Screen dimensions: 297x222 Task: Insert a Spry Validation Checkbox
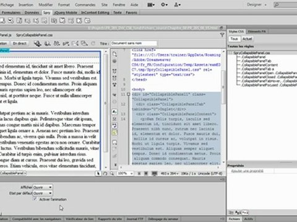pos(11,20)
